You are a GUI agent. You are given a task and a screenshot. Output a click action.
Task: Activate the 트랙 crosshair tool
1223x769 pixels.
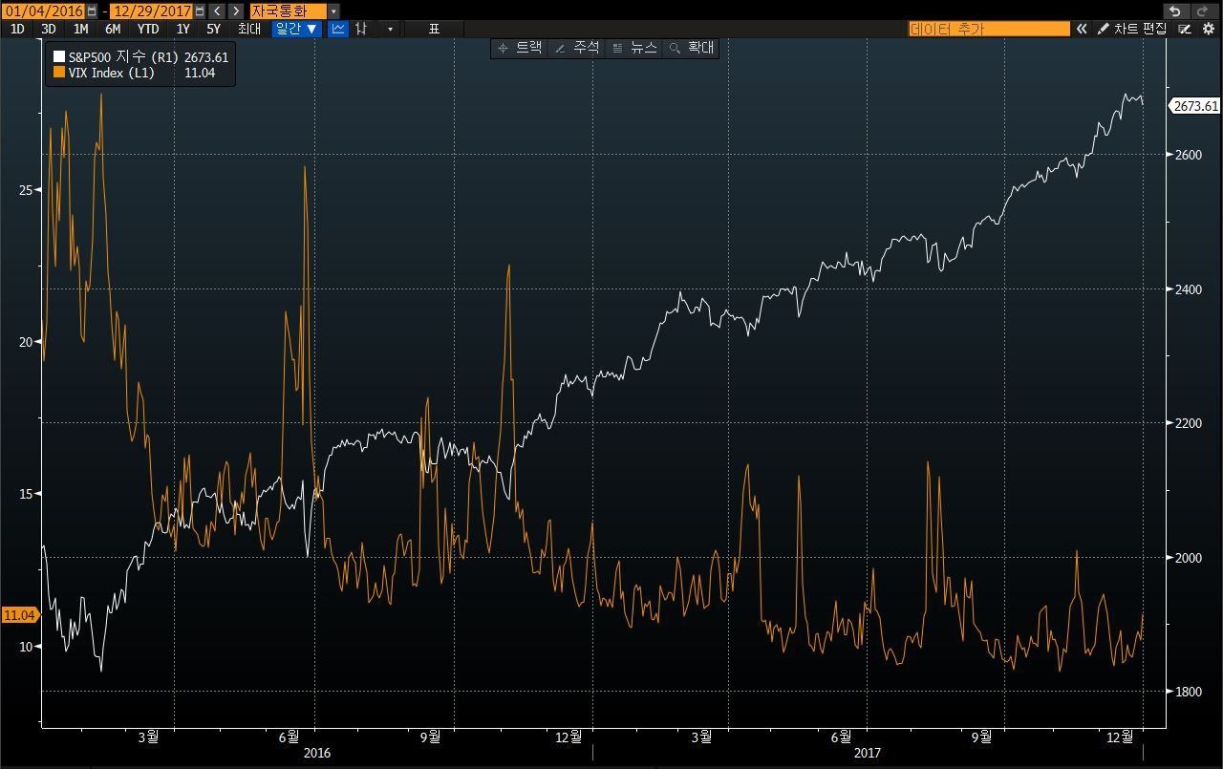(x=519, y=48)
